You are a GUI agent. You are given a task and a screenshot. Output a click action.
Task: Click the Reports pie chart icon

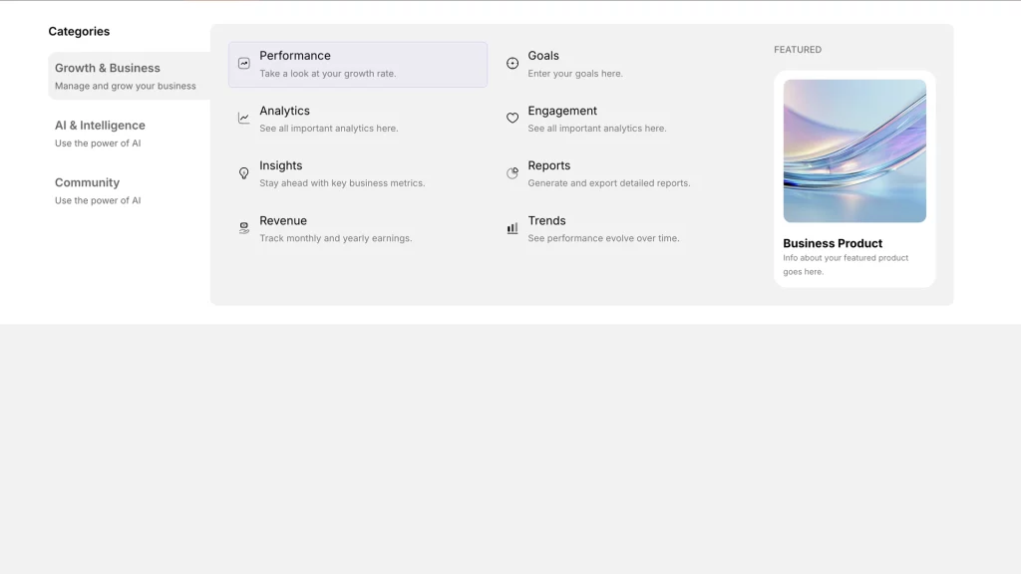pos(512,173)
